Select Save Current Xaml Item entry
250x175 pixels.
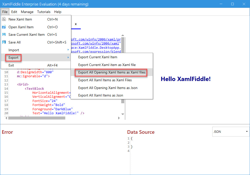36,34
